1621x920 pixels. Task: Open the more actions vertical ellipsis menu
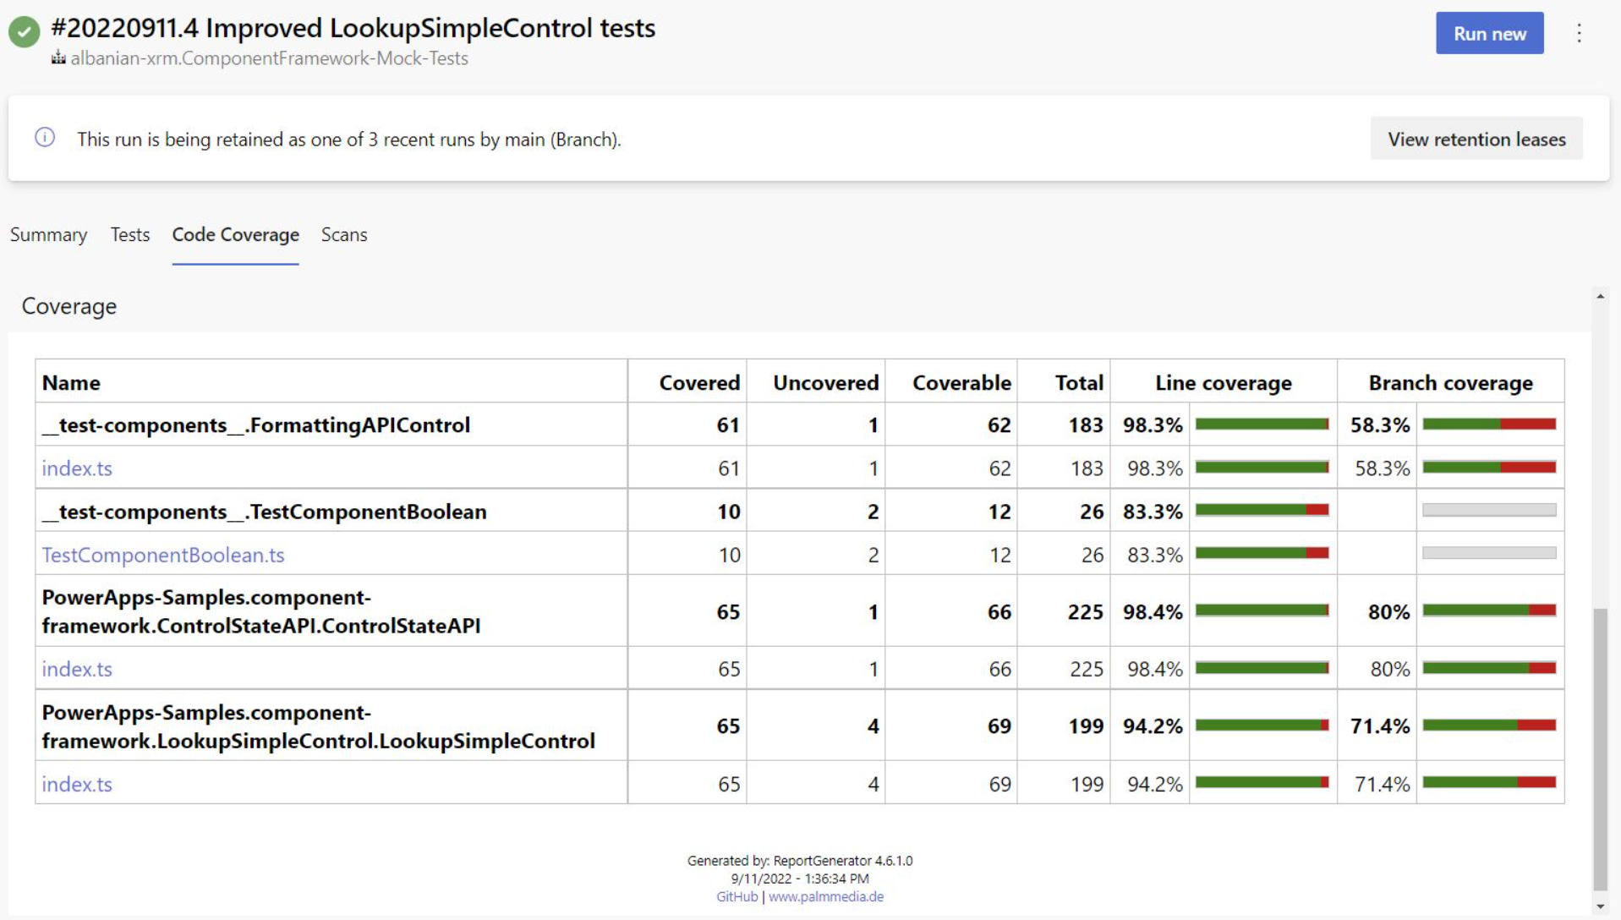(1579, 33)
